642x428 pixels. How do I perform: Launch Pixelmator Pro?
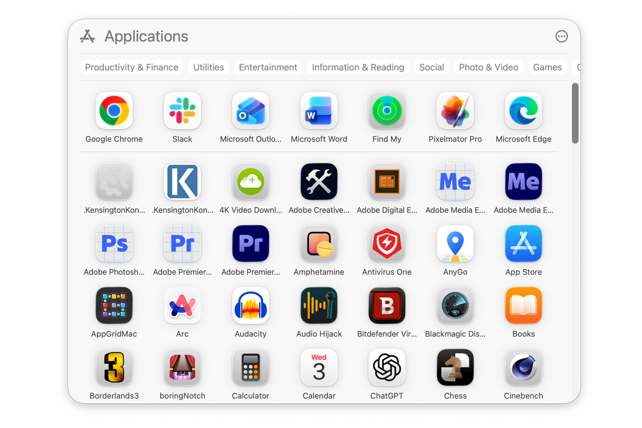click(x=455, y=110)
